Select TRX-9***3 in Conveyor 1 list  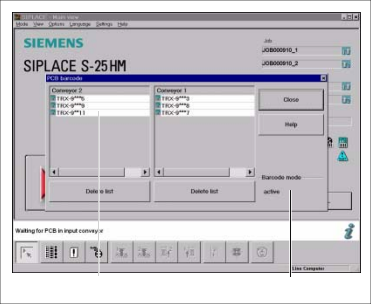coord(205,98)
